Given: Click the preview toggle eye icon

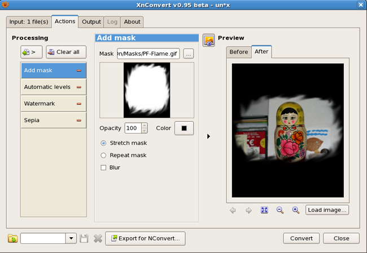Looking at the screenshot, I should (x=209, y=41).
